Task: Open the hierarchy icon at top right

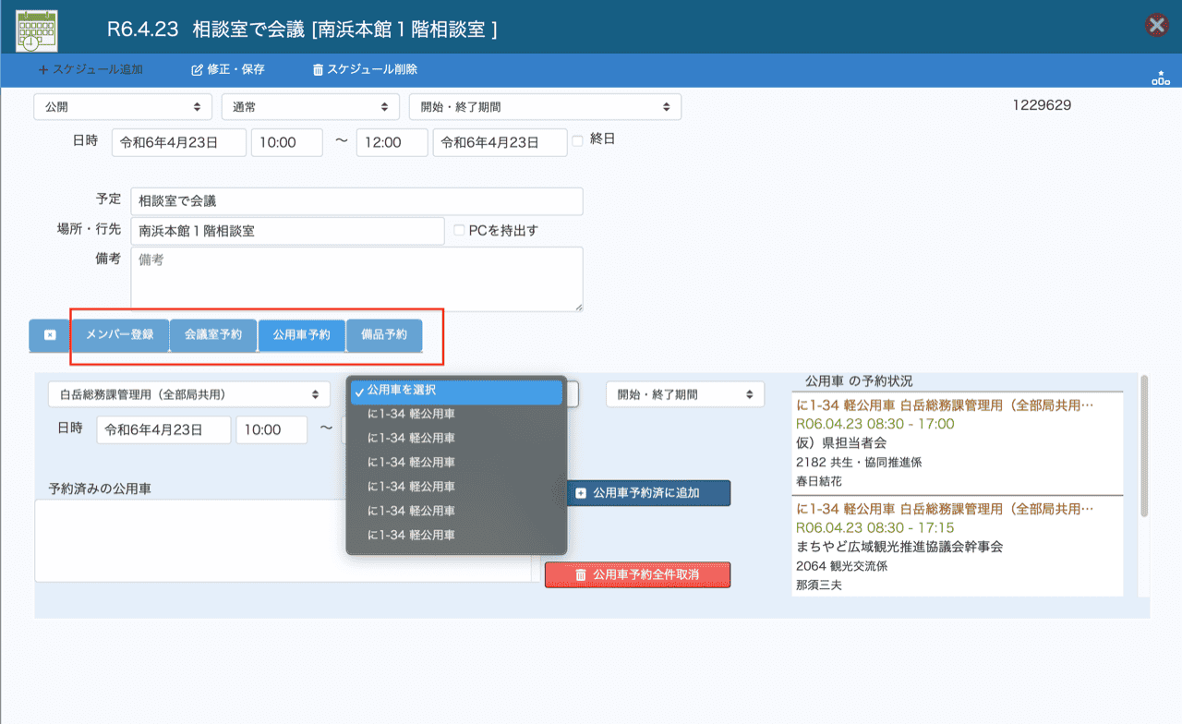Action: 1160,78
